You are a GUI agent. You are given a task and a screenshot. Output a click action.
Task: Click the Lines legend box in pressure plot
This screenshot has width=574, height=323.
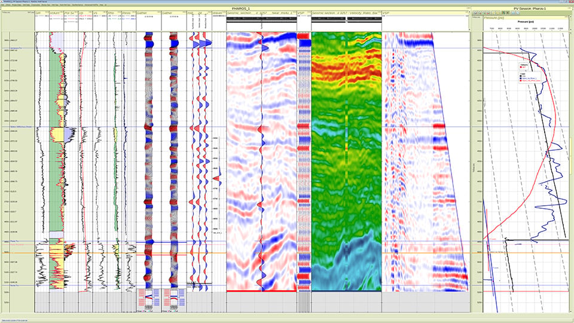coord(530,78)
